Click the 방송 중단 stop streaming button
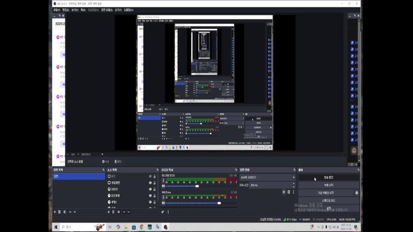 click(328, 177)
